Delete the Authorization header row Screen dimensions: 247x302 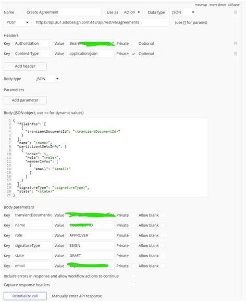[x=236, y=44]
